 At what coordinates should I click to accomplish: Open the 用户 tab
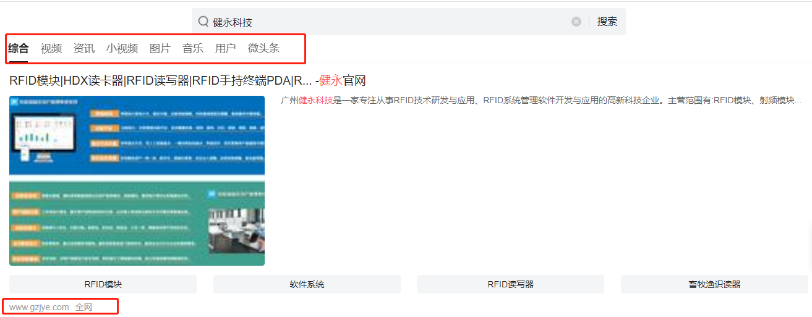[x=226, y=48]
